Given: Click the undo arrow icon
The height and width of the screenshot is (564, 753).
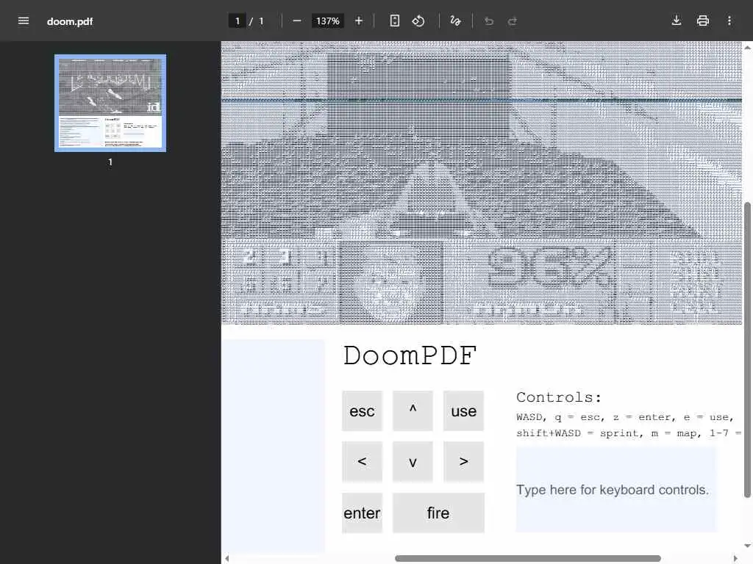Looking at the screenshot, I should click(x=489, y=21).
